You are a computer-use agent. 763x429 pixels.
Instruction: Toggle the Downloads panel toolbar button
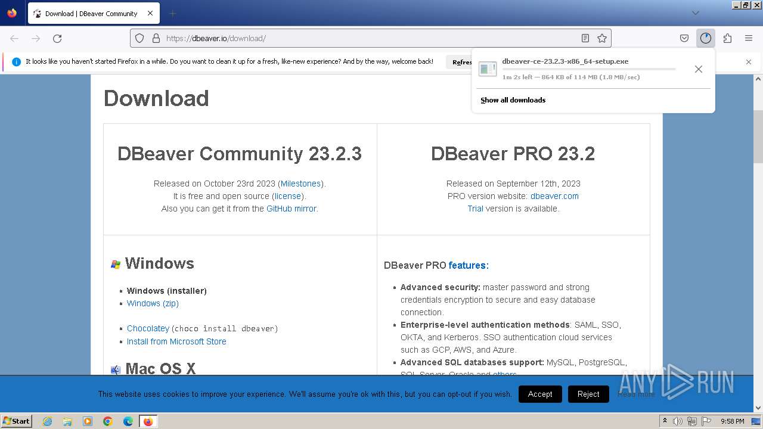pos(706,38)
